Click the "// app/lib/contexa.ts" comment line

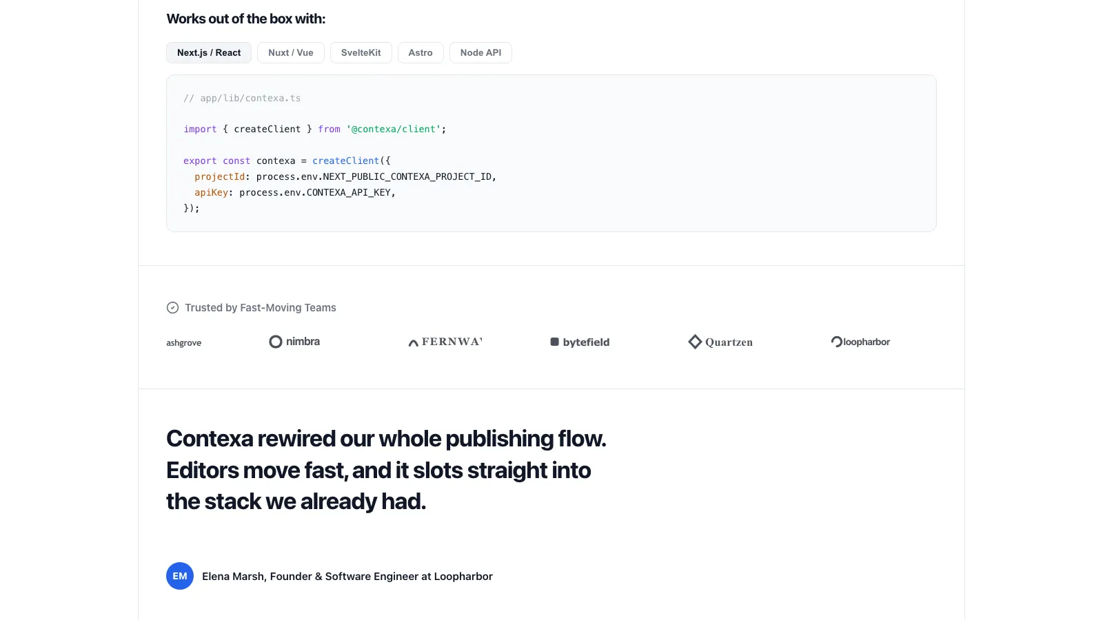(242, 99)
